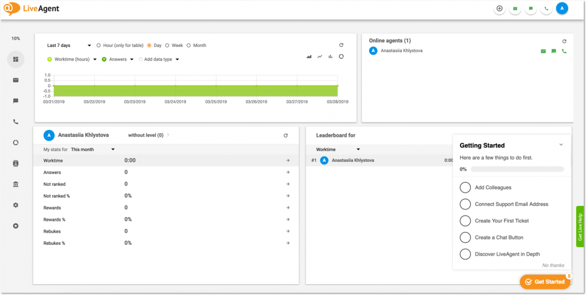Open the user avatar menu in header
586x295 pixels.
[x=562, y=8]
